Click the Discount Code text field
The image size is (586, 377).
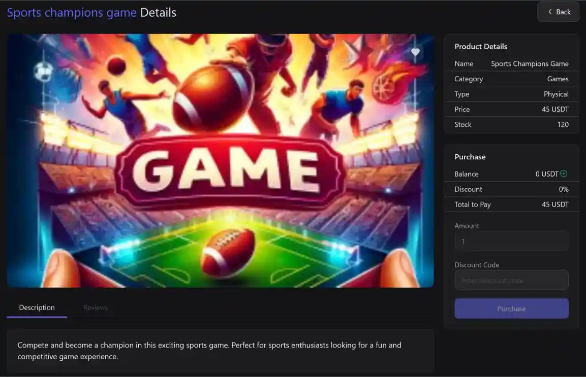tap(511, 280)
